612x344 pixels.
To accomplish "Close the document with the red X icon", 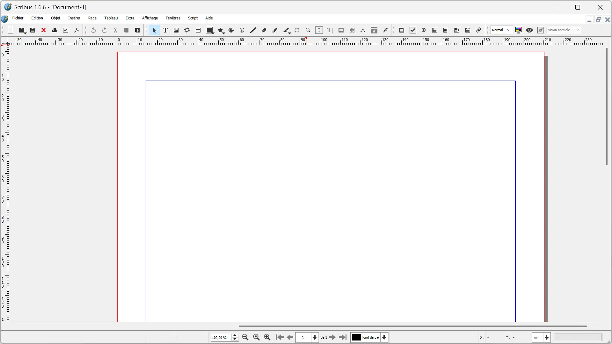I will pyautogui.click(x=44, y=30).
